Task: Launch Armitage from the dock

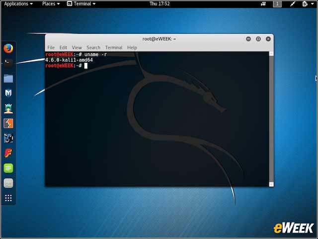Action: pyautogui.click(x=8, y=109)
